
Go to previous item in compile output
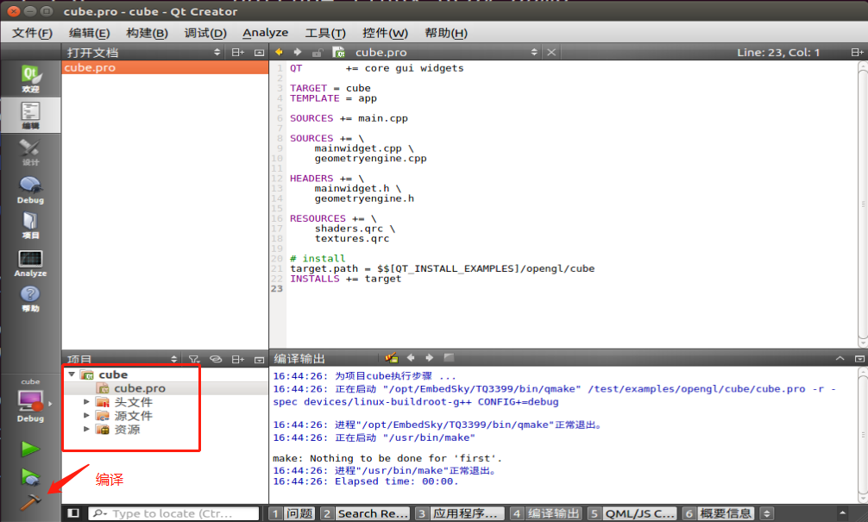[411, 357]
